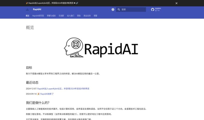Open the 赞助 tab
204x120 pixels.
tap(79, 16)
